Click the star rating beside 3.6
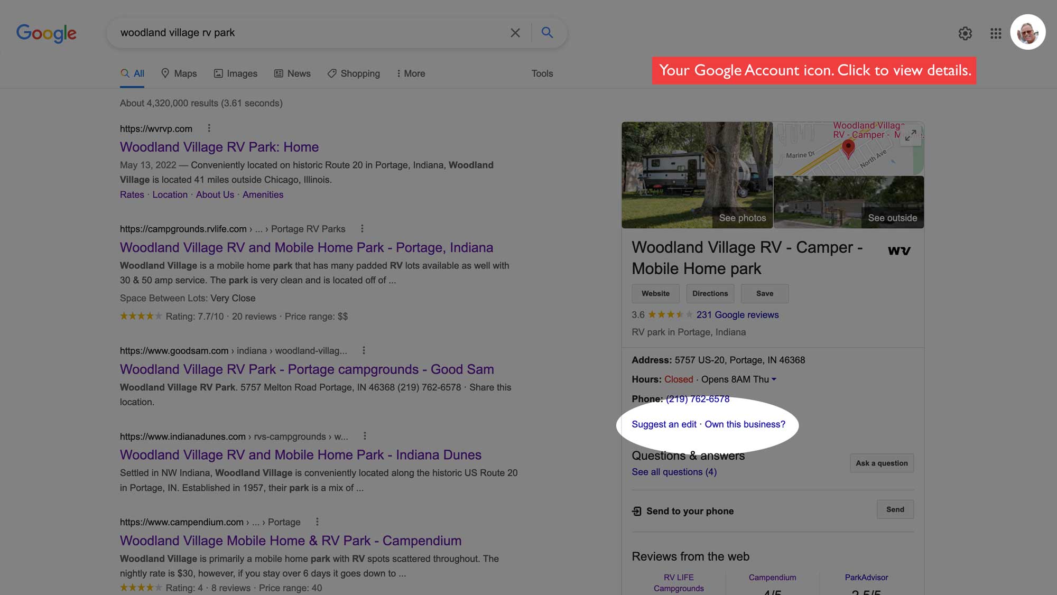 click(x=670, y=315)
